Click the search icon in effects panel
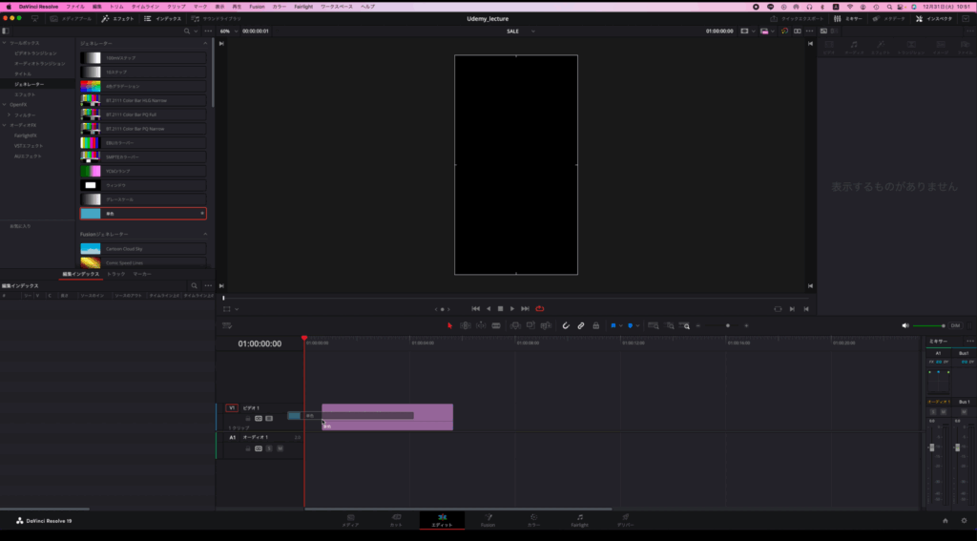The image size is (977, 541). click(x=186, y=31)
